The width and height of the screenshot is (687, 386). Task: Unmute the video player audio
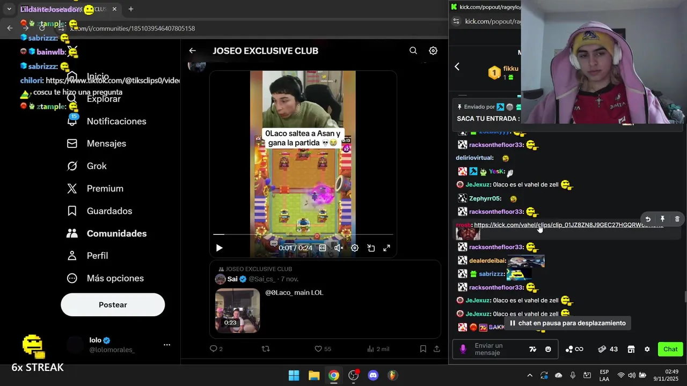pyautogui.click(x=339, y=248)
